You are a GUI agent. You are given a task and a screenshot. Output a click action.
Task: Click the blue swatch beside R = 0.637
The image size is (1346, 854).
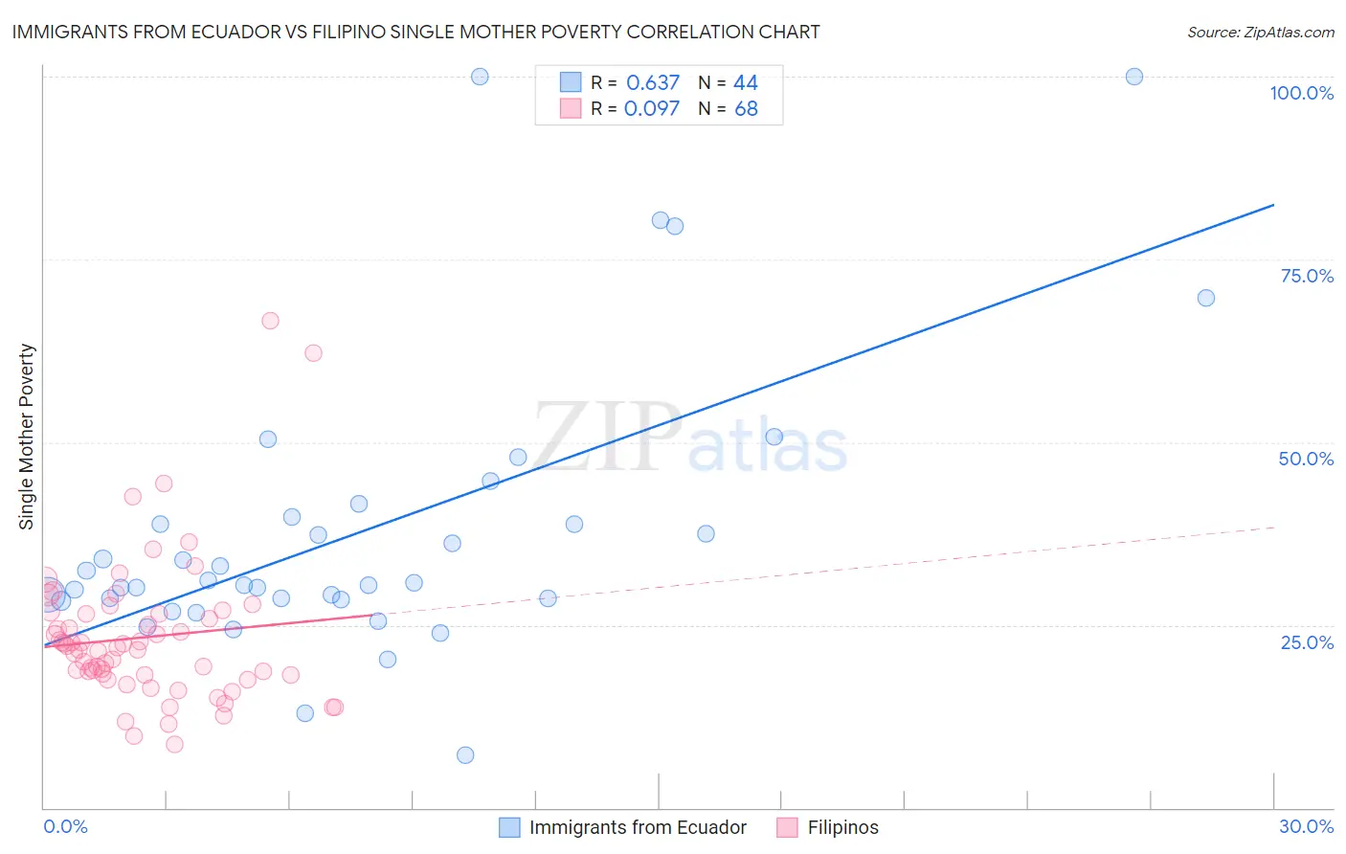point(571,82)
